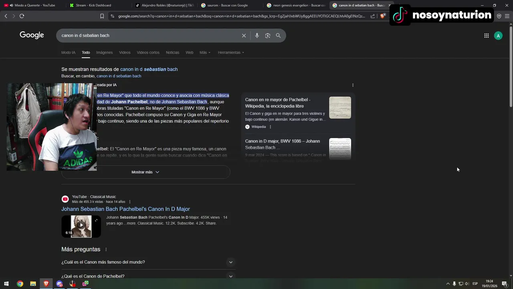The width and height of the screenshot is (513, 289).
Task: Open the Google account avatar 'A'
Action: pos(498,36)
